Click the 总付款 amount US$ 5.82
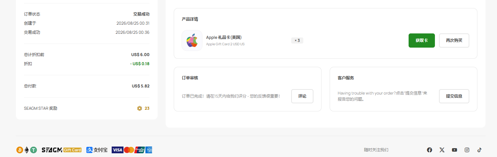 click(x=141, y=86)
